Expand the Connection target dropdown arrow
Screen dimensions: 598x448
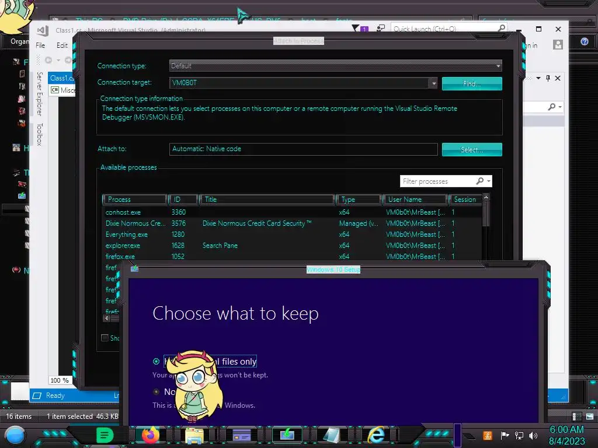(433, 83)
